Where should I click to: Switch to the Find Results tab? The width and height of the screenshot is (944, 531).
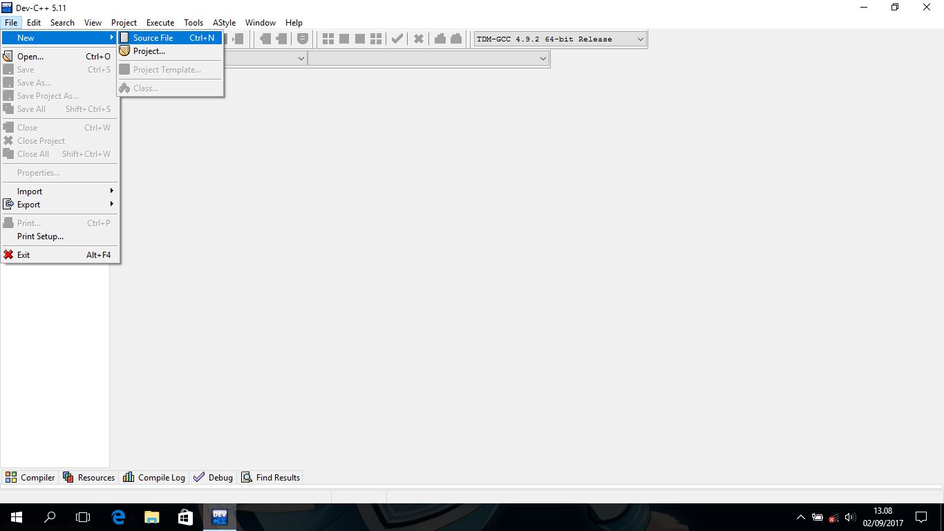tap(271, 478)
